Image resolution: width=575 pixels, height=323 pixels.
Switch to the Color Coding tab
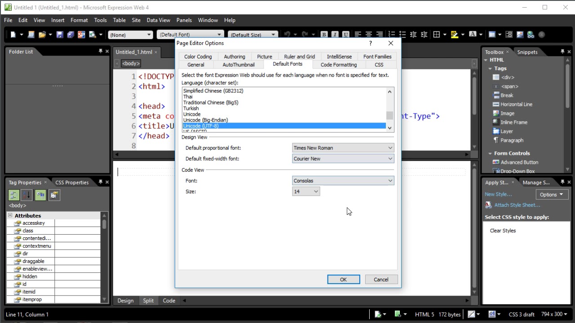(x=198, y=57)
